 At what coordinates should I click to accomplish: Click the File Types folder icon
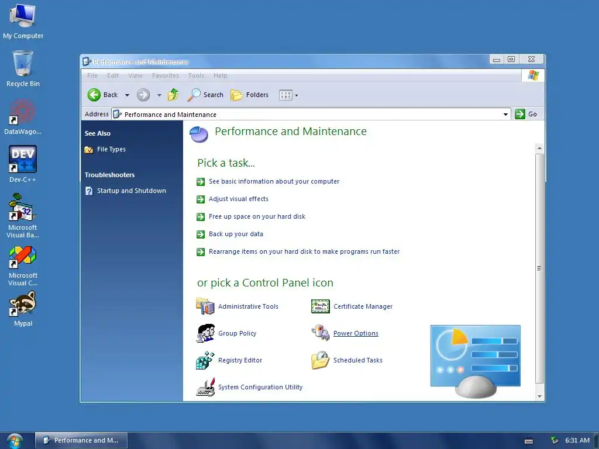click(89, 149)
